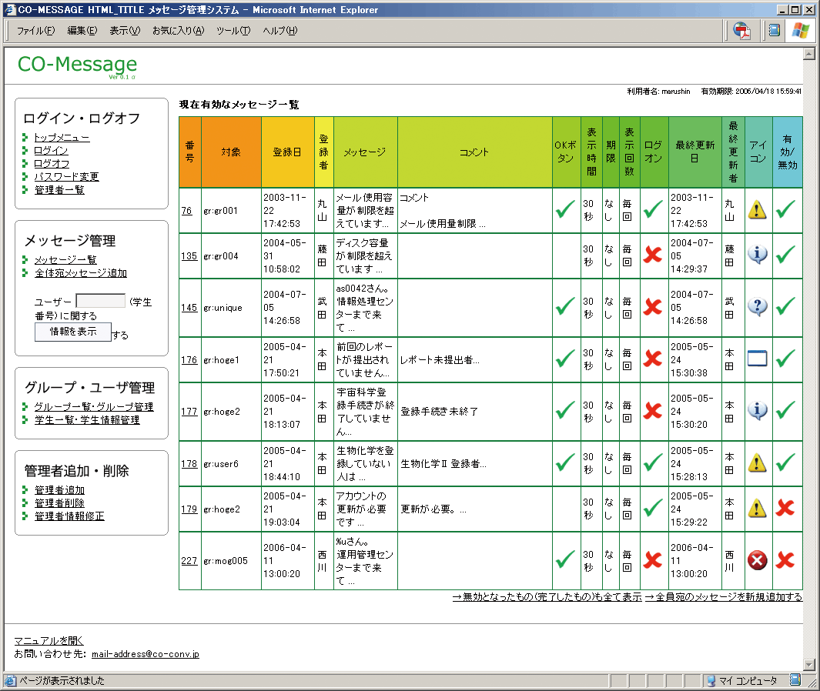Click the student number input field
The width and height of the screenshot is (820, 691).
[100, 302]
